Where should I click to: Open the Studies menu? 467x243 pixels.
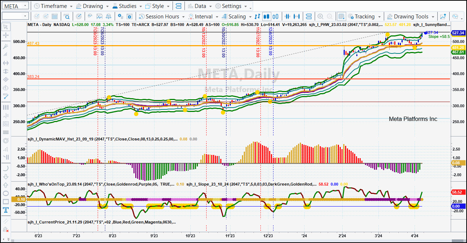click(128, 6)
